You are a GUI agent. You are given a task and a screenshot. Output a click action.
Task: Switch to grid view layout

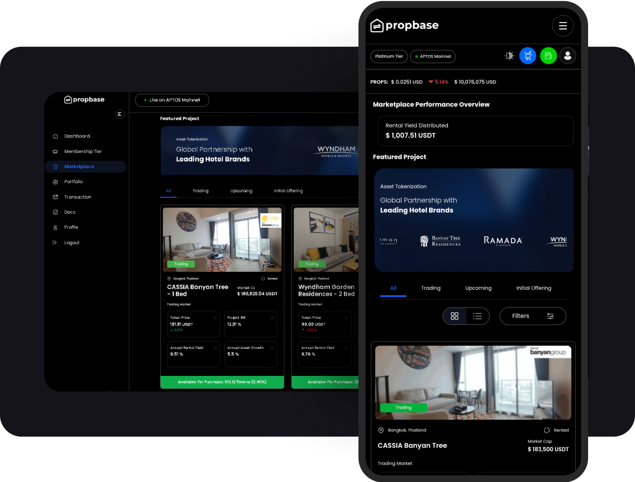point(454,316)
